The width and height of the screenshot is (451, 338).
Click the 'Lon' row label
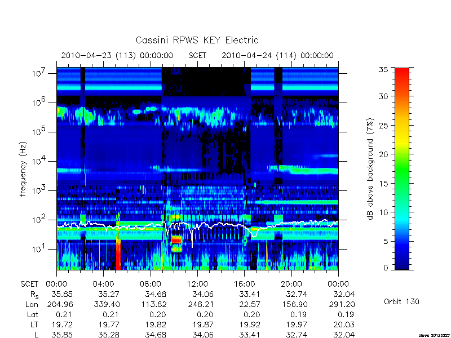tap(32, 304)
